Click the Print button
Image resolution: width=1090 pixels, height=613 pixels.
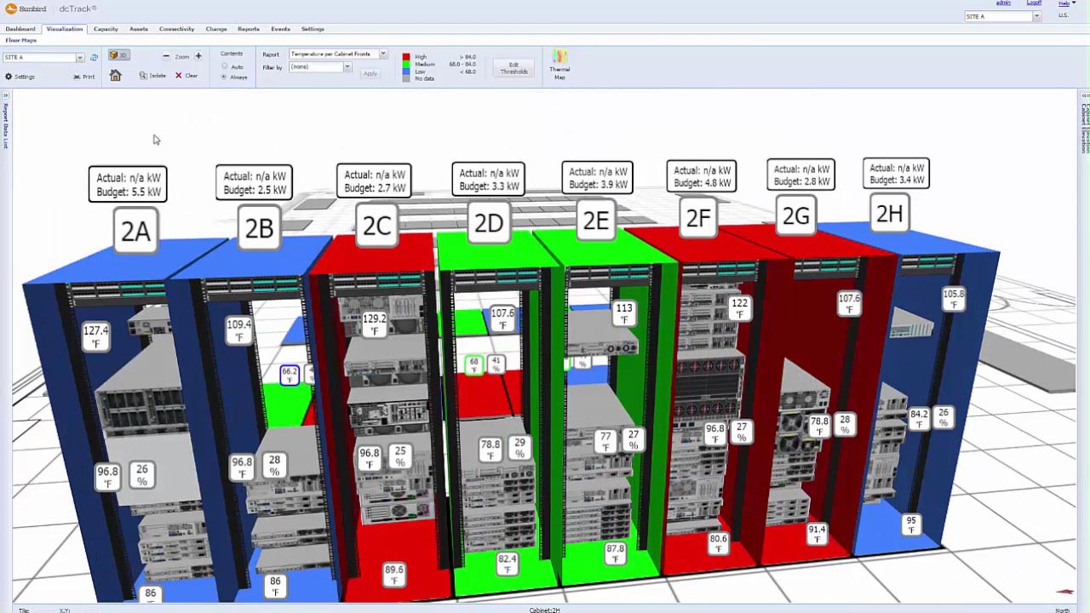[83, 77]
